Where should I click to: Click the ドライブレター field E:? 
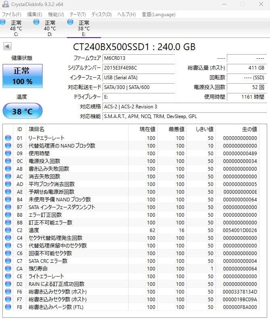tap(139, 97)
